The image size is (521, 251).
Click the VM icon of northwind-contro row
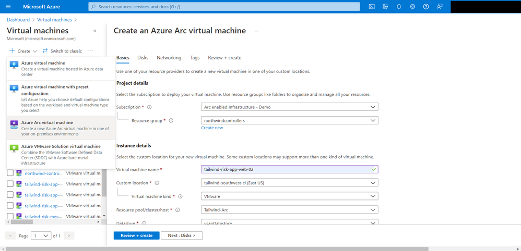click(19, 173)
